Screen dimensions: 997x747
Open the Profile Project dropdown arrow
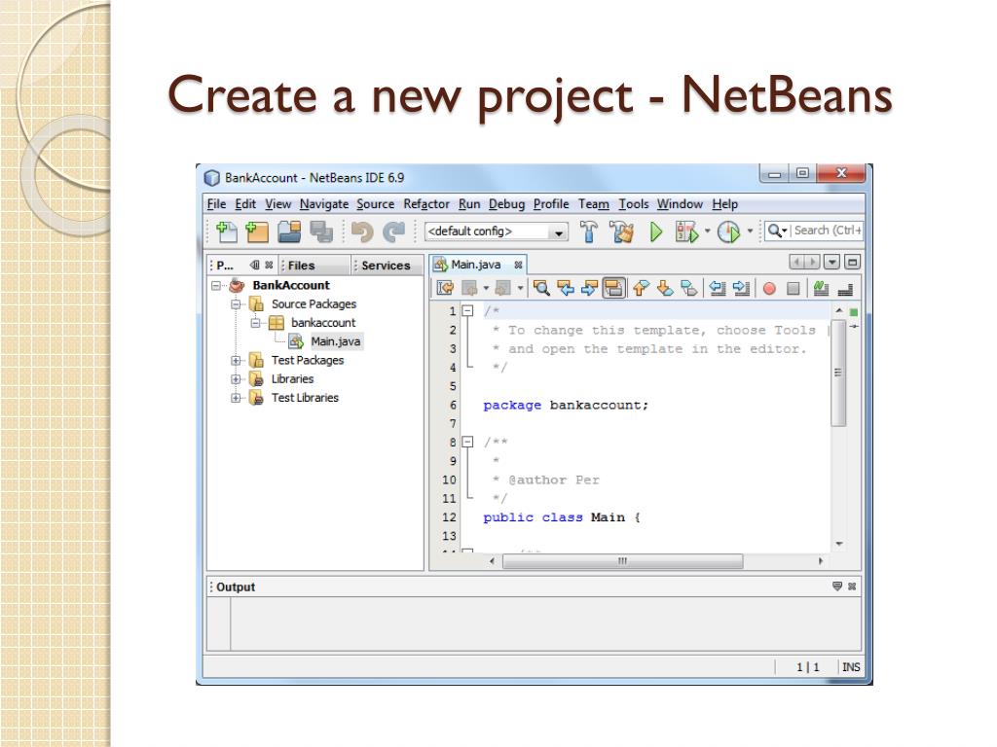click(750, 231)
